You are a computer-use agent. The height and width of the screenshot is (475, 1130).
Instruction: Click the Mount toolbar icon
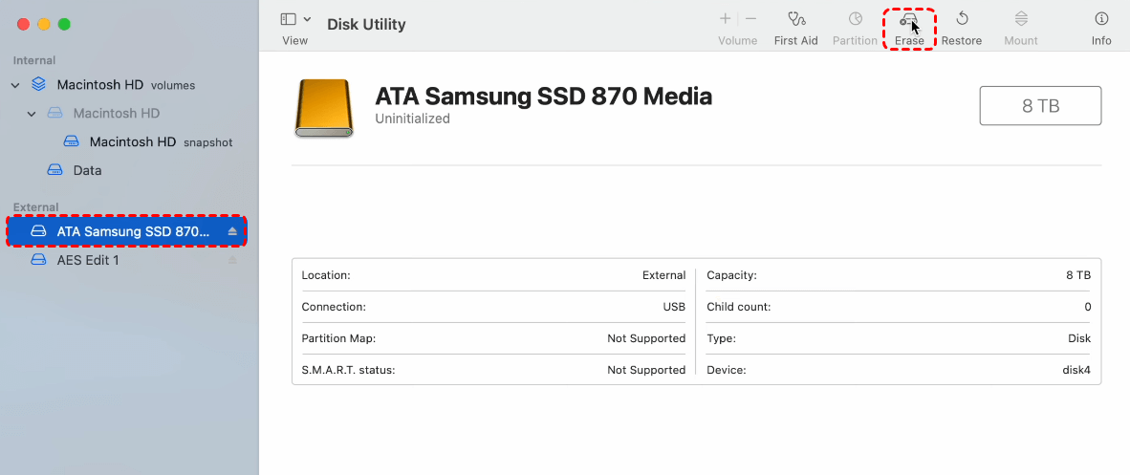1021,19
